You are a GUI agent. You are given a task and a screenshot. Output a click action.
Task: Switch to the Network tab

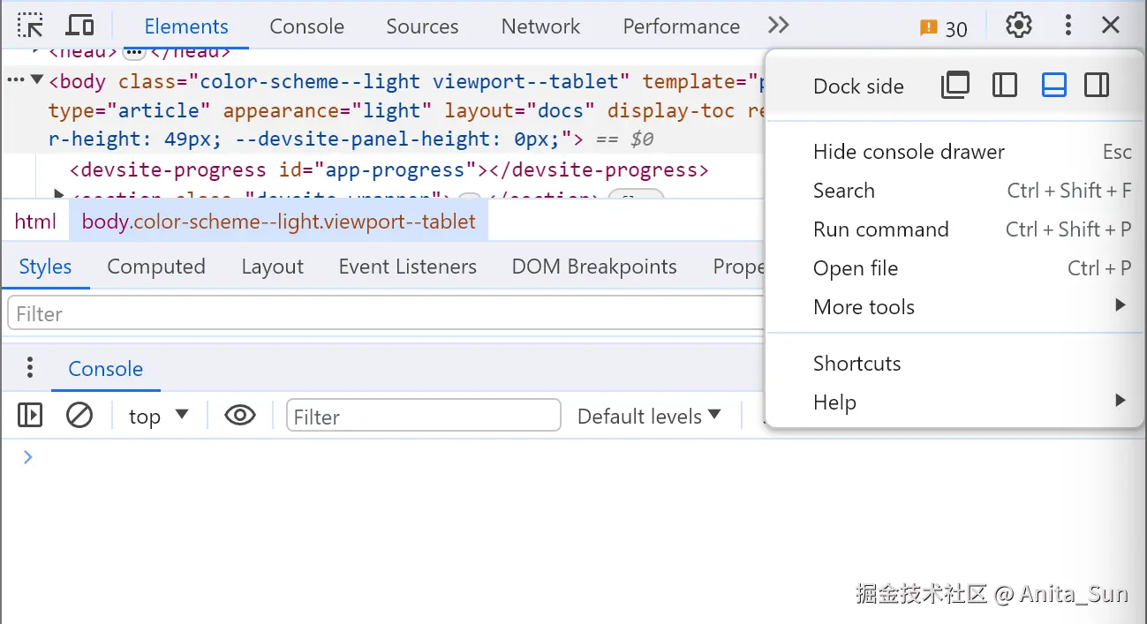(540, 26)
